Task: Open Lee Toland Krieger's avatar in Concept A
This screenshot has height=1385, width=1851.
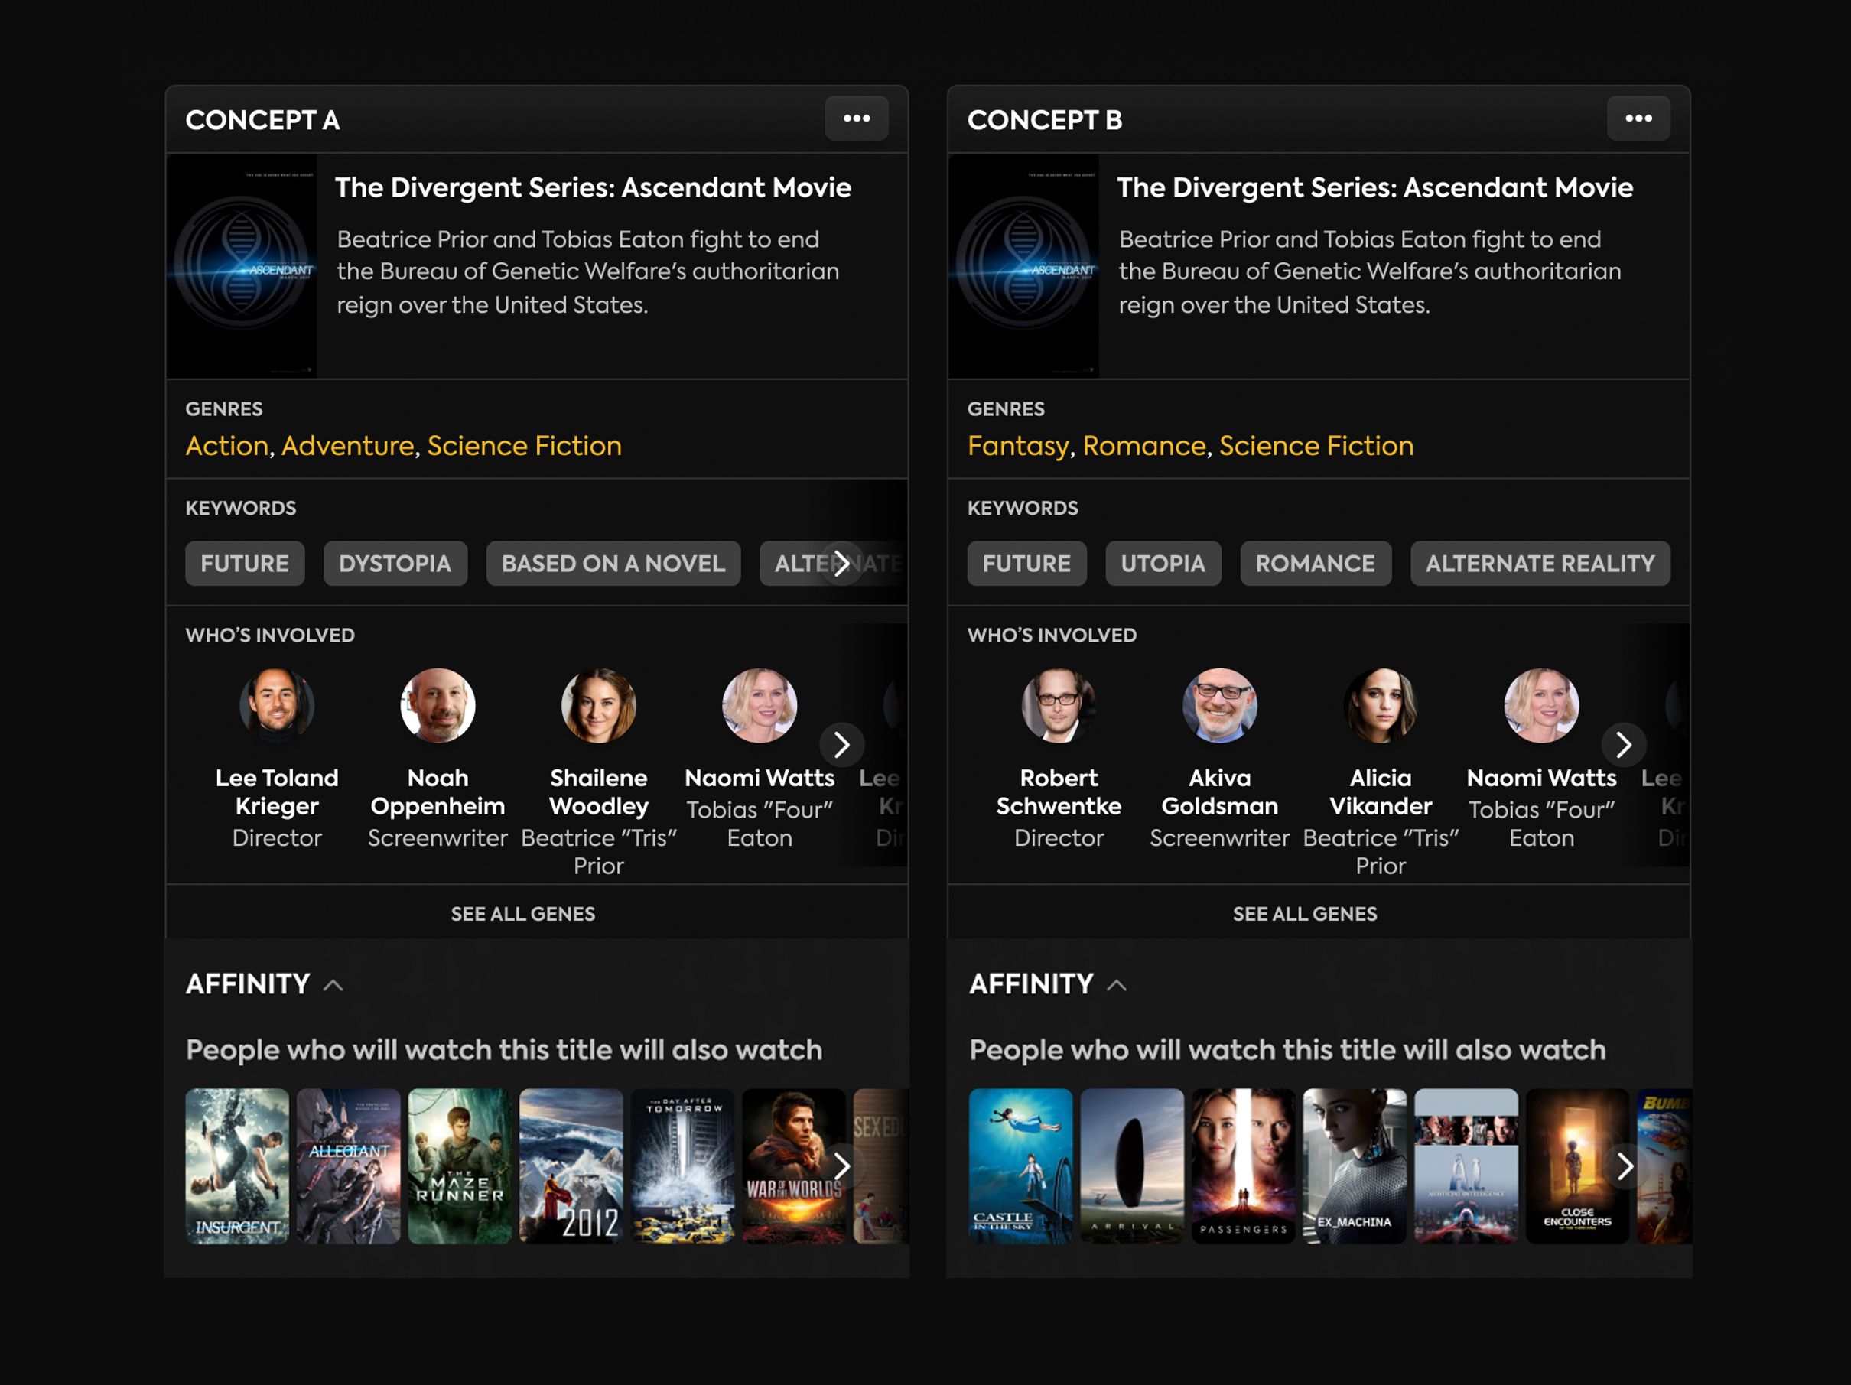Action: (x=277, y=705)
